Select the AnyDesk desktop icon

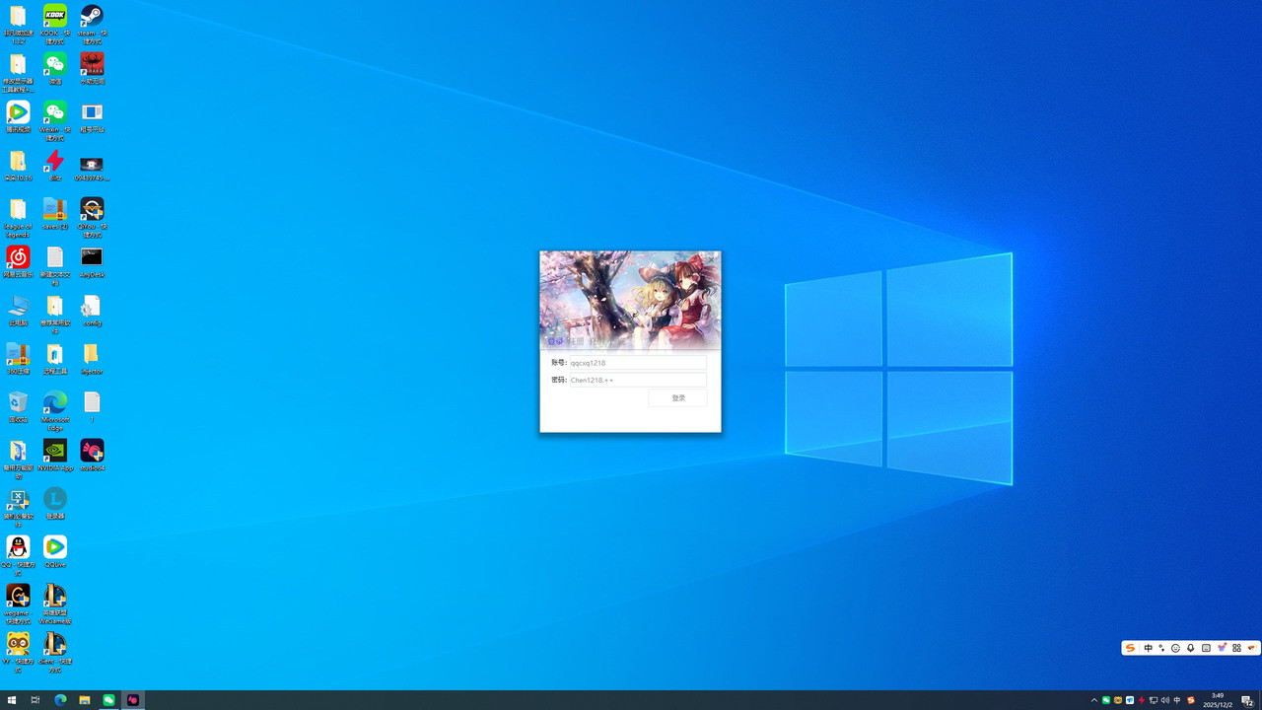pyautogui.click(x=92, y=262)
